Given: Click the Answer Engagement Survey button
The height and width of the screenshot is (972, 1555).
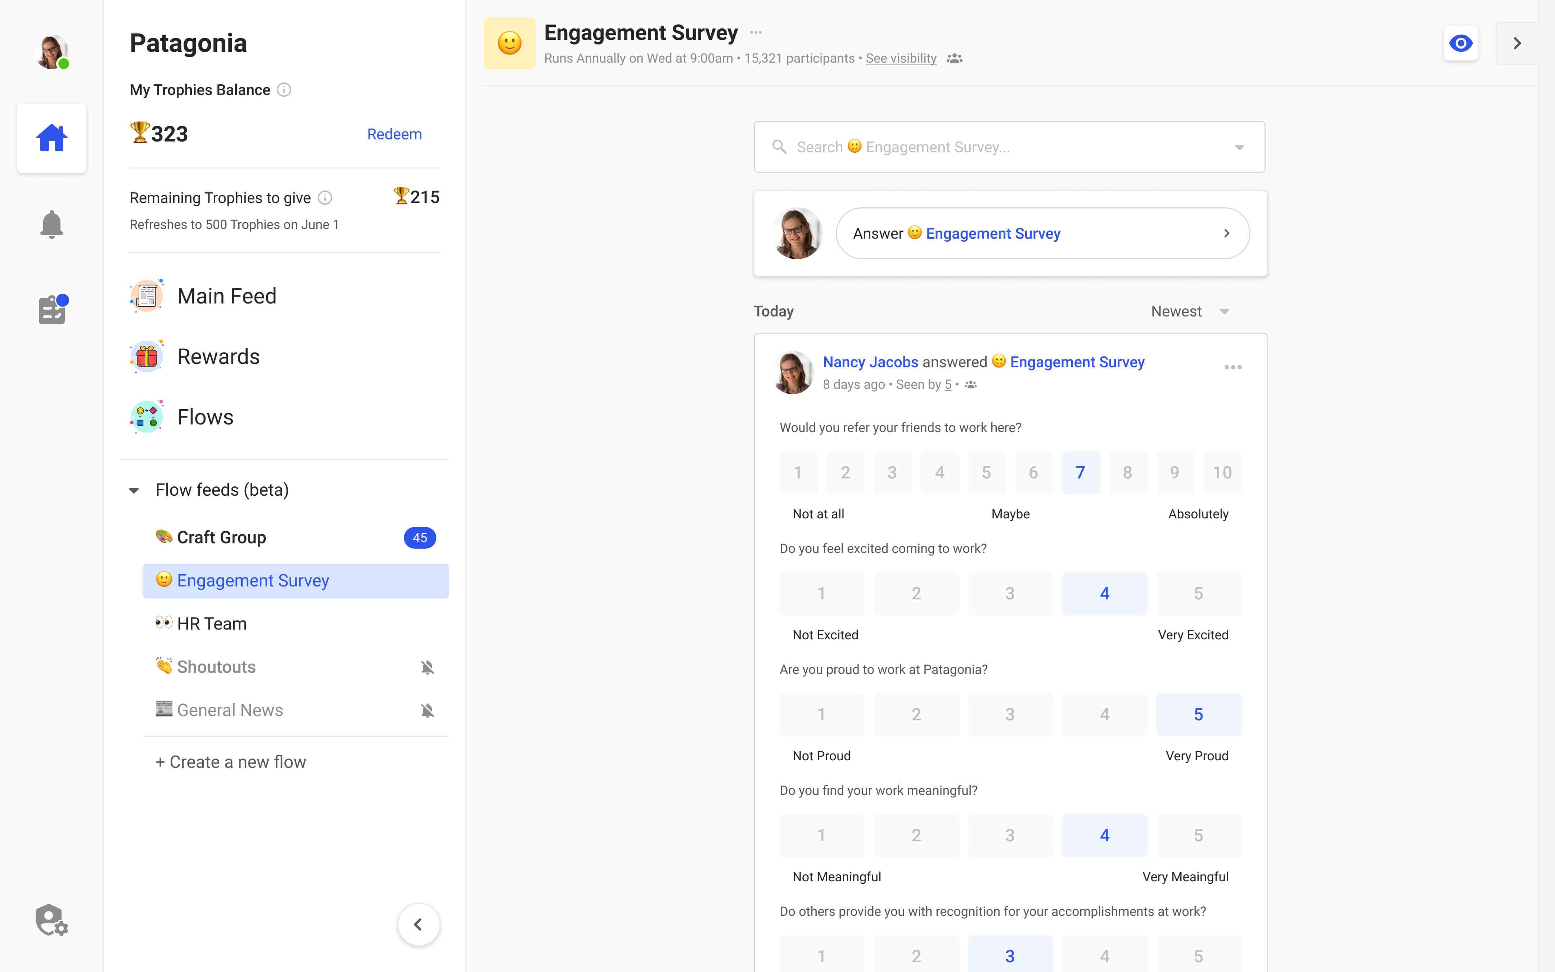Looking at the screenshot, I should tap(1042, 233).
